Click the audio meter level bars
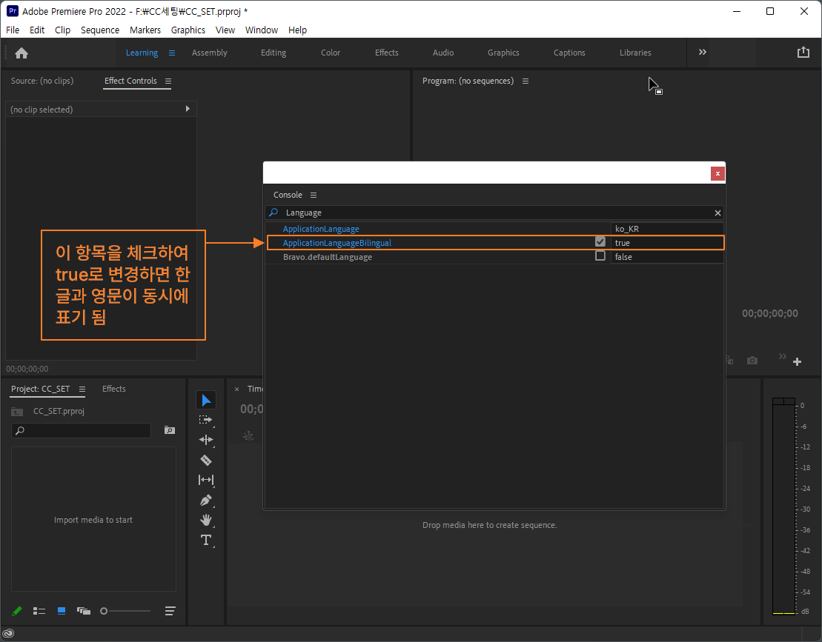The width and height of the screenshot is (822, 642). (x=783, y=506)
